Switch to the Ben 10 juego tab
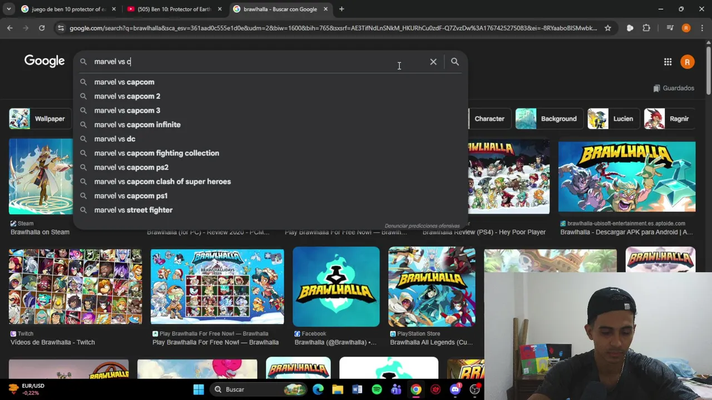Screen dimensions: 712x400 coord(68,9)
